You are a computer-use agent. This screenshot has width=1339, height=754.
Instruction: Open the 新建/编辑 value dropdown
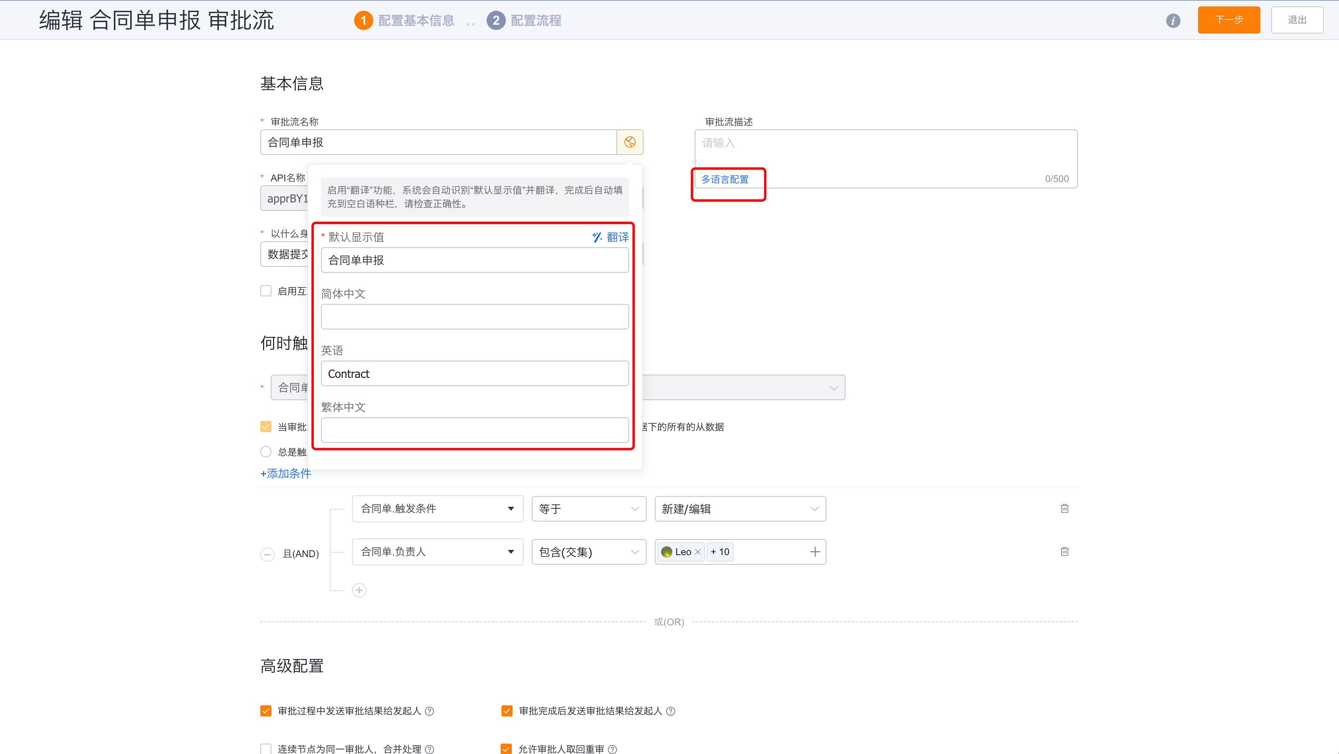pyautogui.click(x=740, y=508)
